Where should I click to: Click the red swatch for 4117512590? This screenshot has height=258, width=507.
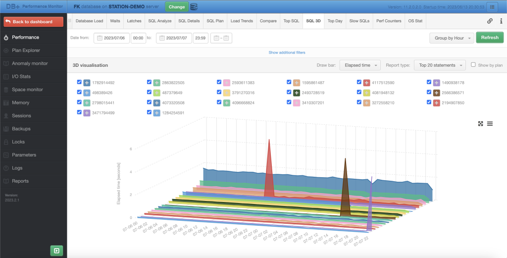point(366,83)
